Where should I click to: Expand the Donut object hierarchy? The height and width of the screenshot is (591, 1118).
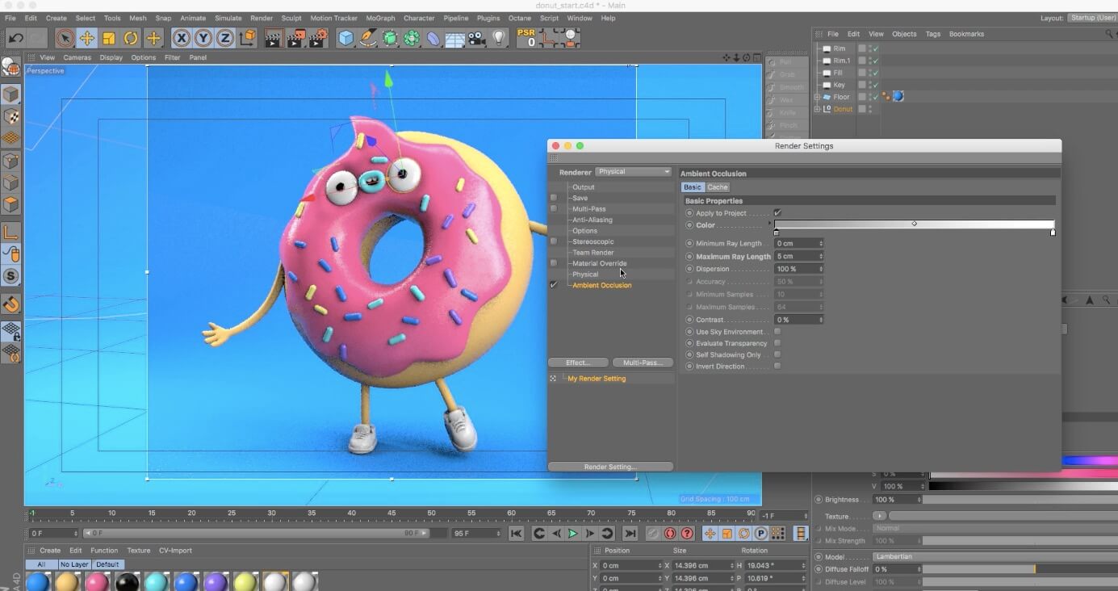click(x=817, y=109)
